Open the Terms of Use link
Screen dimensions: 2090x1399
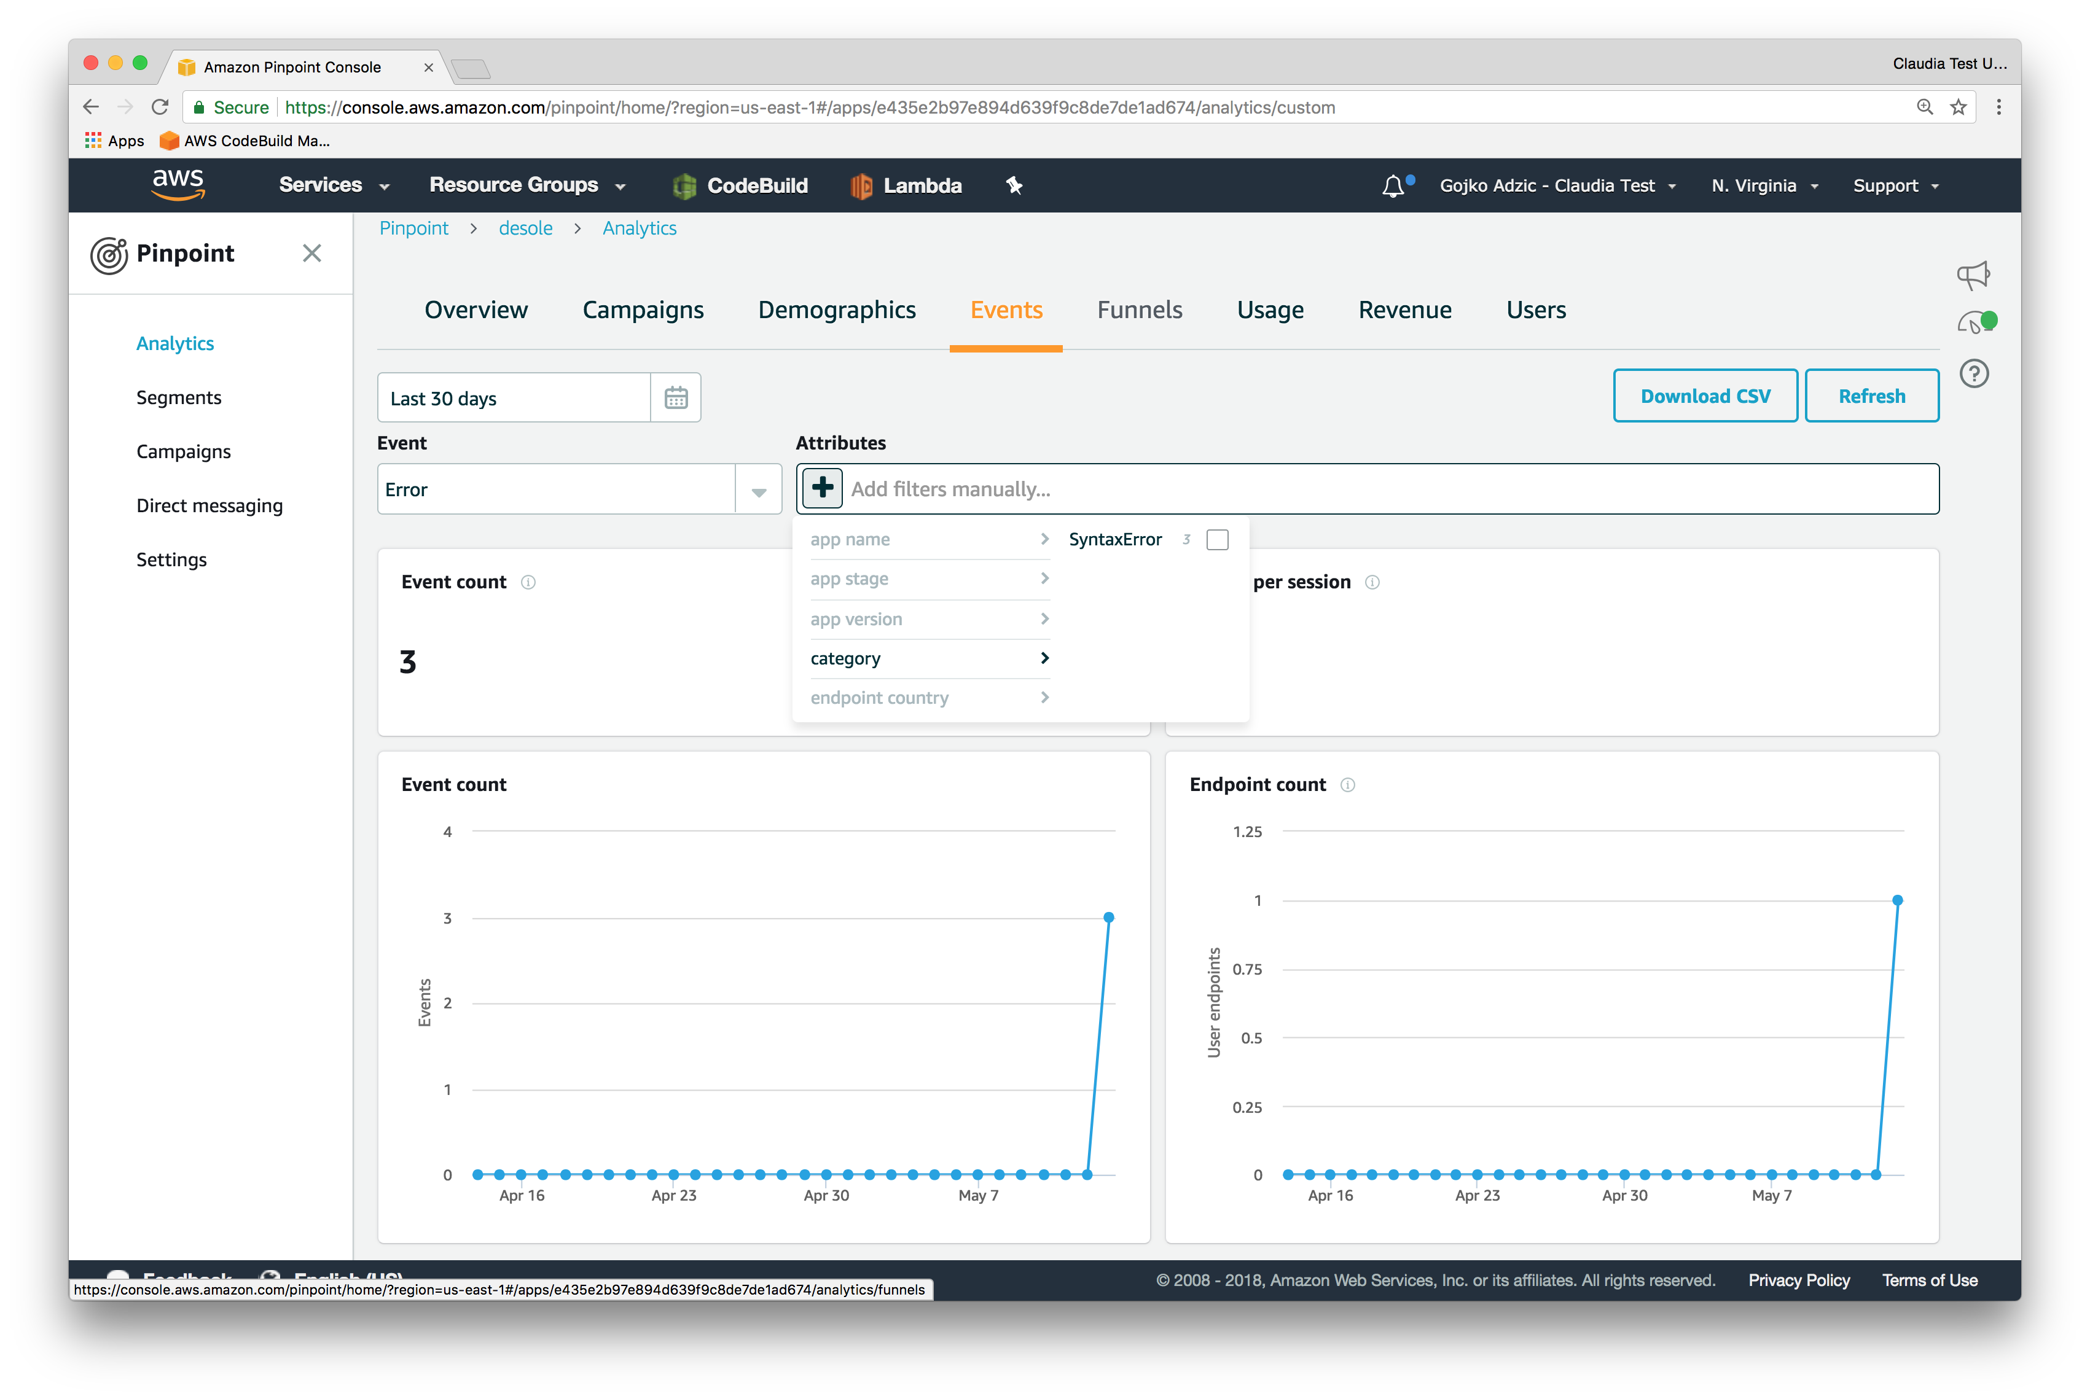1930,1280
